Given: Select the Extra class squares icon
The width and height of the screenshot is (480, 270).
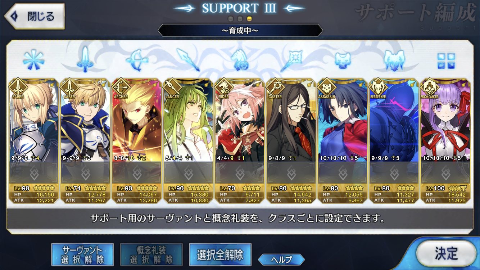Looking at the screenshot, I should click(446, 61).
